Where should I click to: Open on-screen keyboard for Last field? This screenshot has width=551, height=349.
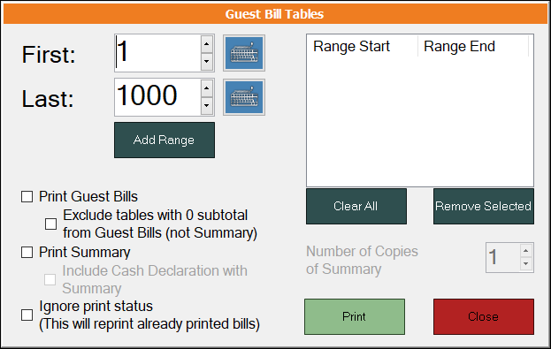pos(244,97)
